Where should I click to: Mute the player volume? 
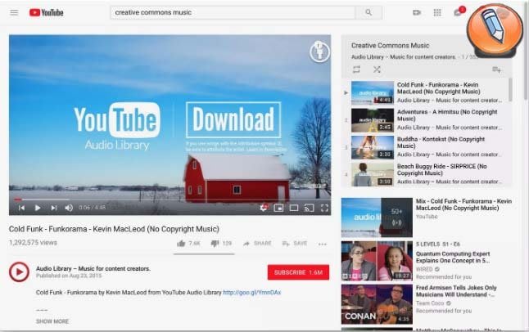69,208
